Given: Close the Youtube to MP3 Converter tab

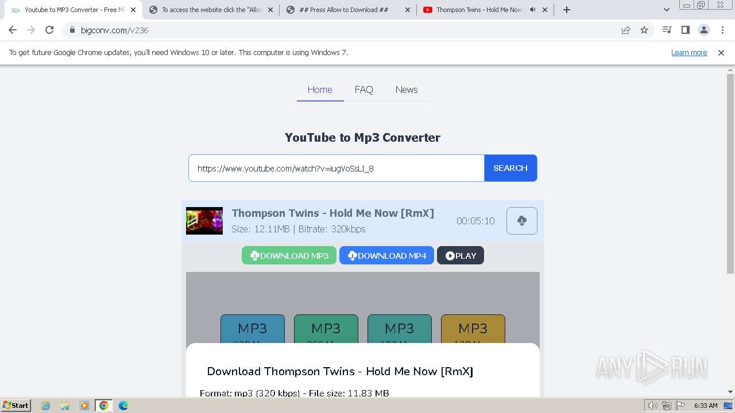Looking at the screenshot, I should coord(133,10).
